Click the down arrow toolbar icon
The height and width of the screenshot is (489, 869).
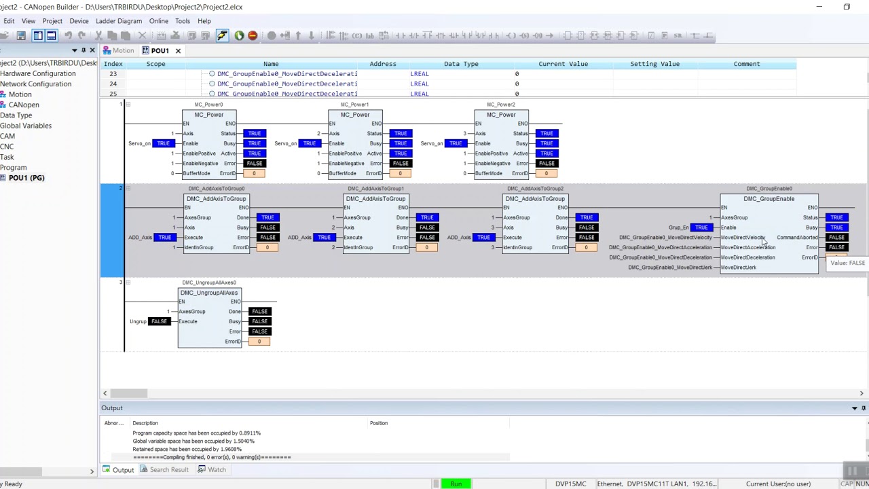coord(311,35)
